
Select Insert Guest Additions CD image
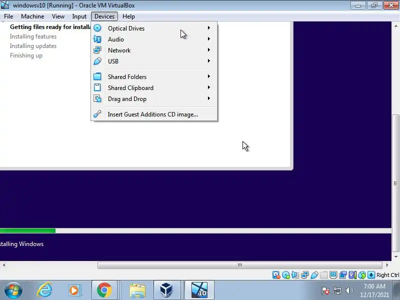click(x=154, y=114)
